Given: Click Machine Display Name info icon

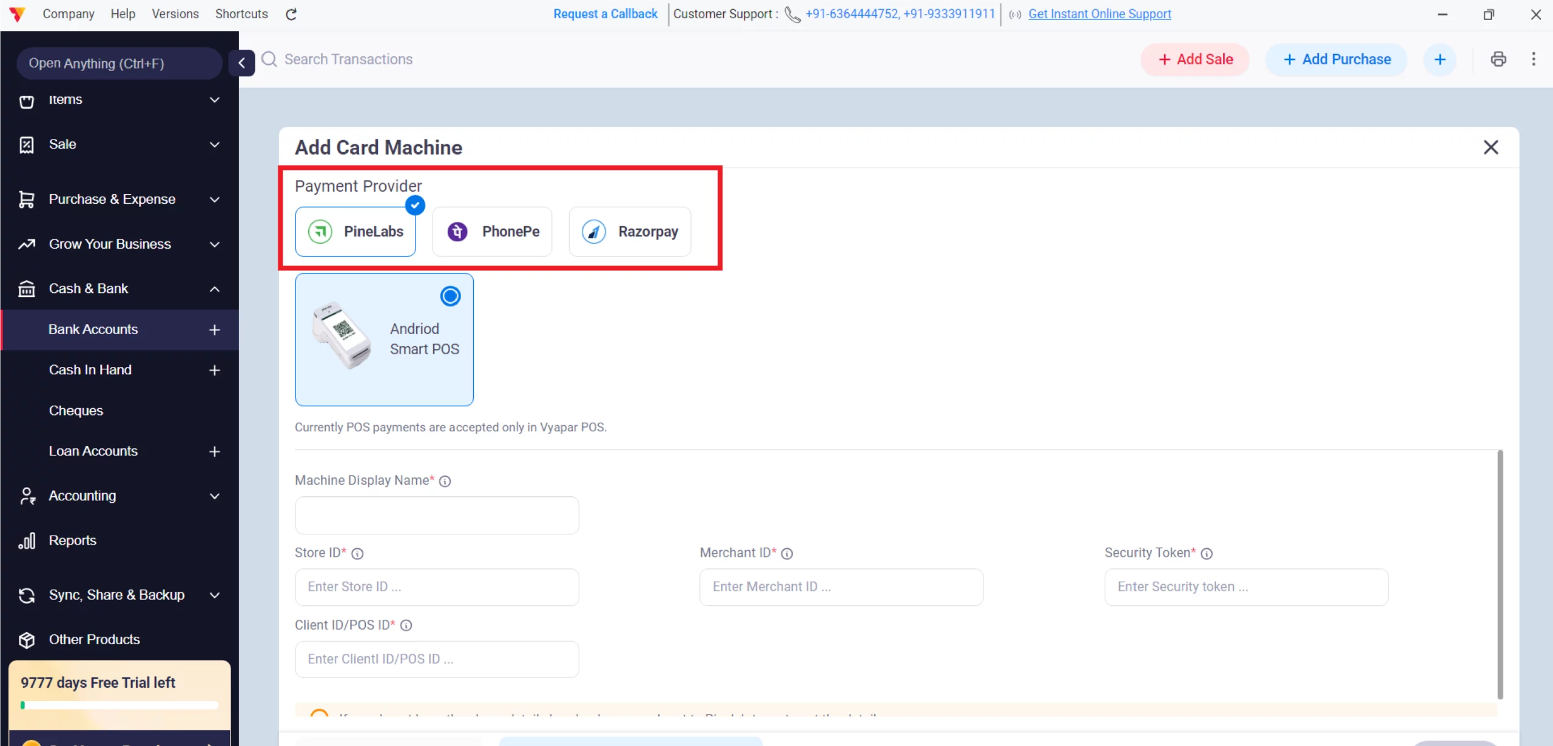Looking at the screenshot, I should point(445,481).
